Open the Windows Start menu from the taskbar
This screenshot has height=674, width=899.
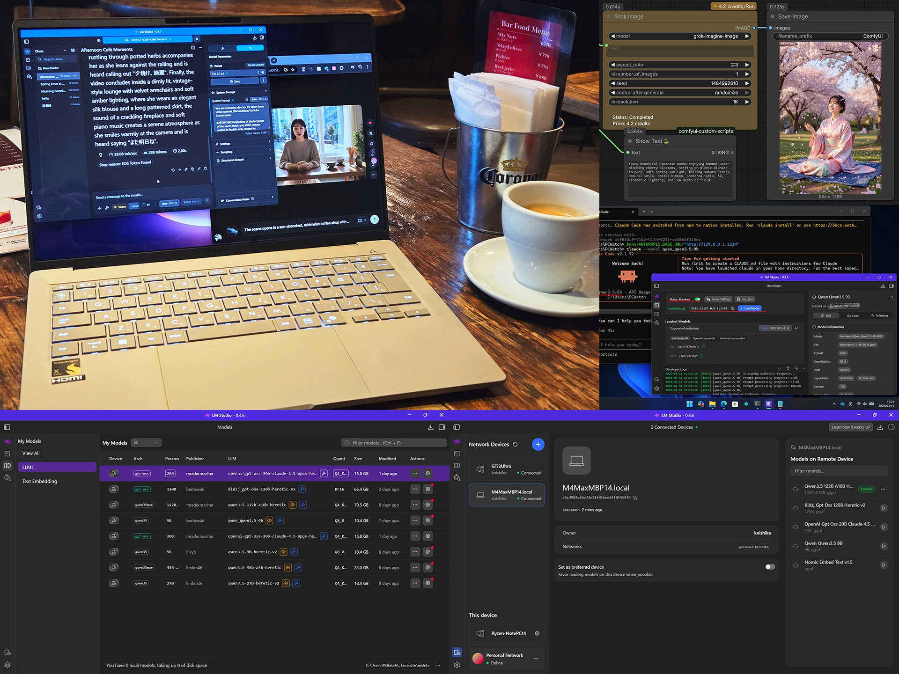(690, 403)
